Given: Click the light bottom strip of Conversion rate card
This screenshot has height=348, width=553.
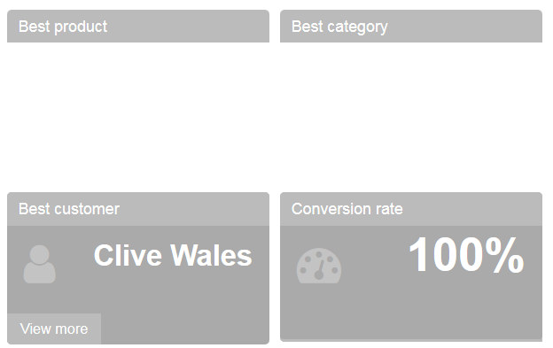Looking at the screenshot, I should pos(411,340).
